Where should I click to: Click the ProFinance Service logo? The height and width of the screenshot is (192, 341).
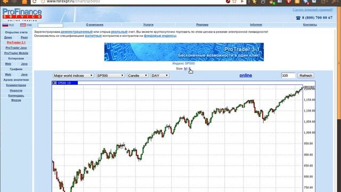tap(22, 14)
